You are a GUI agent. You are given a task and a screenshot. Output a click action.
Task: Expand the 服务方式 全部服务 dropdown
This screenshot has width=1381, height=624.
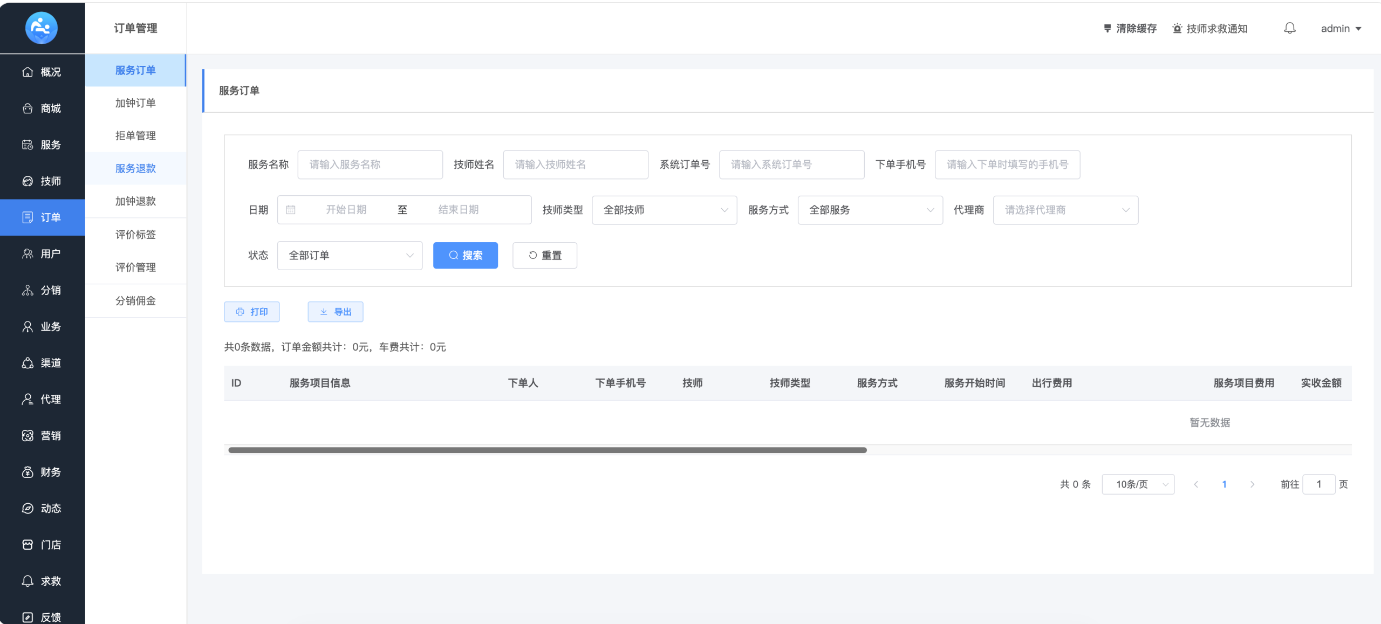click(870, 210)
